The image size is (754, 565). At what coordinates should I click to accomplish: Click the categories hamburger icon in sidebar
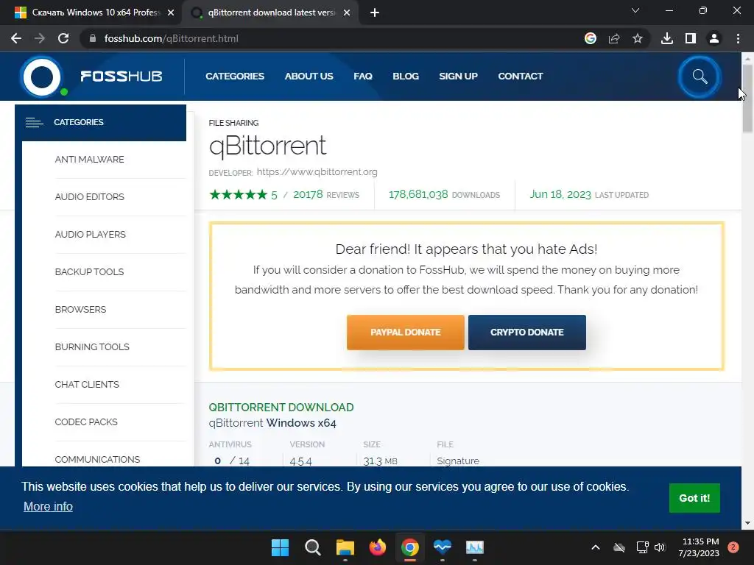pyautogui.click(x=34, y=123)
